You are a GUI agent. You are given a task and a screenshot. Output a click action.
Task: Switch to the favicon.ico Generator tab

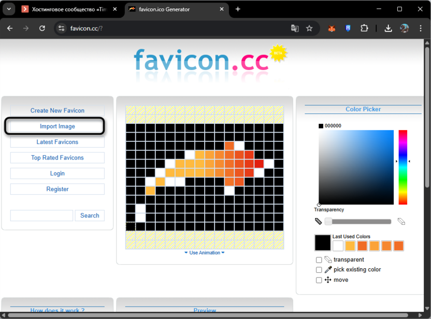[x=176, y=9]
